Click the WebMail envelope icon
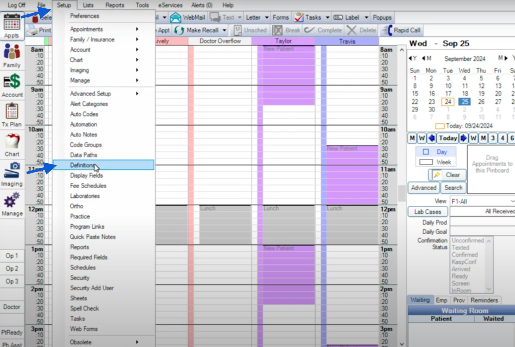515x347 pixels. [x=175, y=17]
